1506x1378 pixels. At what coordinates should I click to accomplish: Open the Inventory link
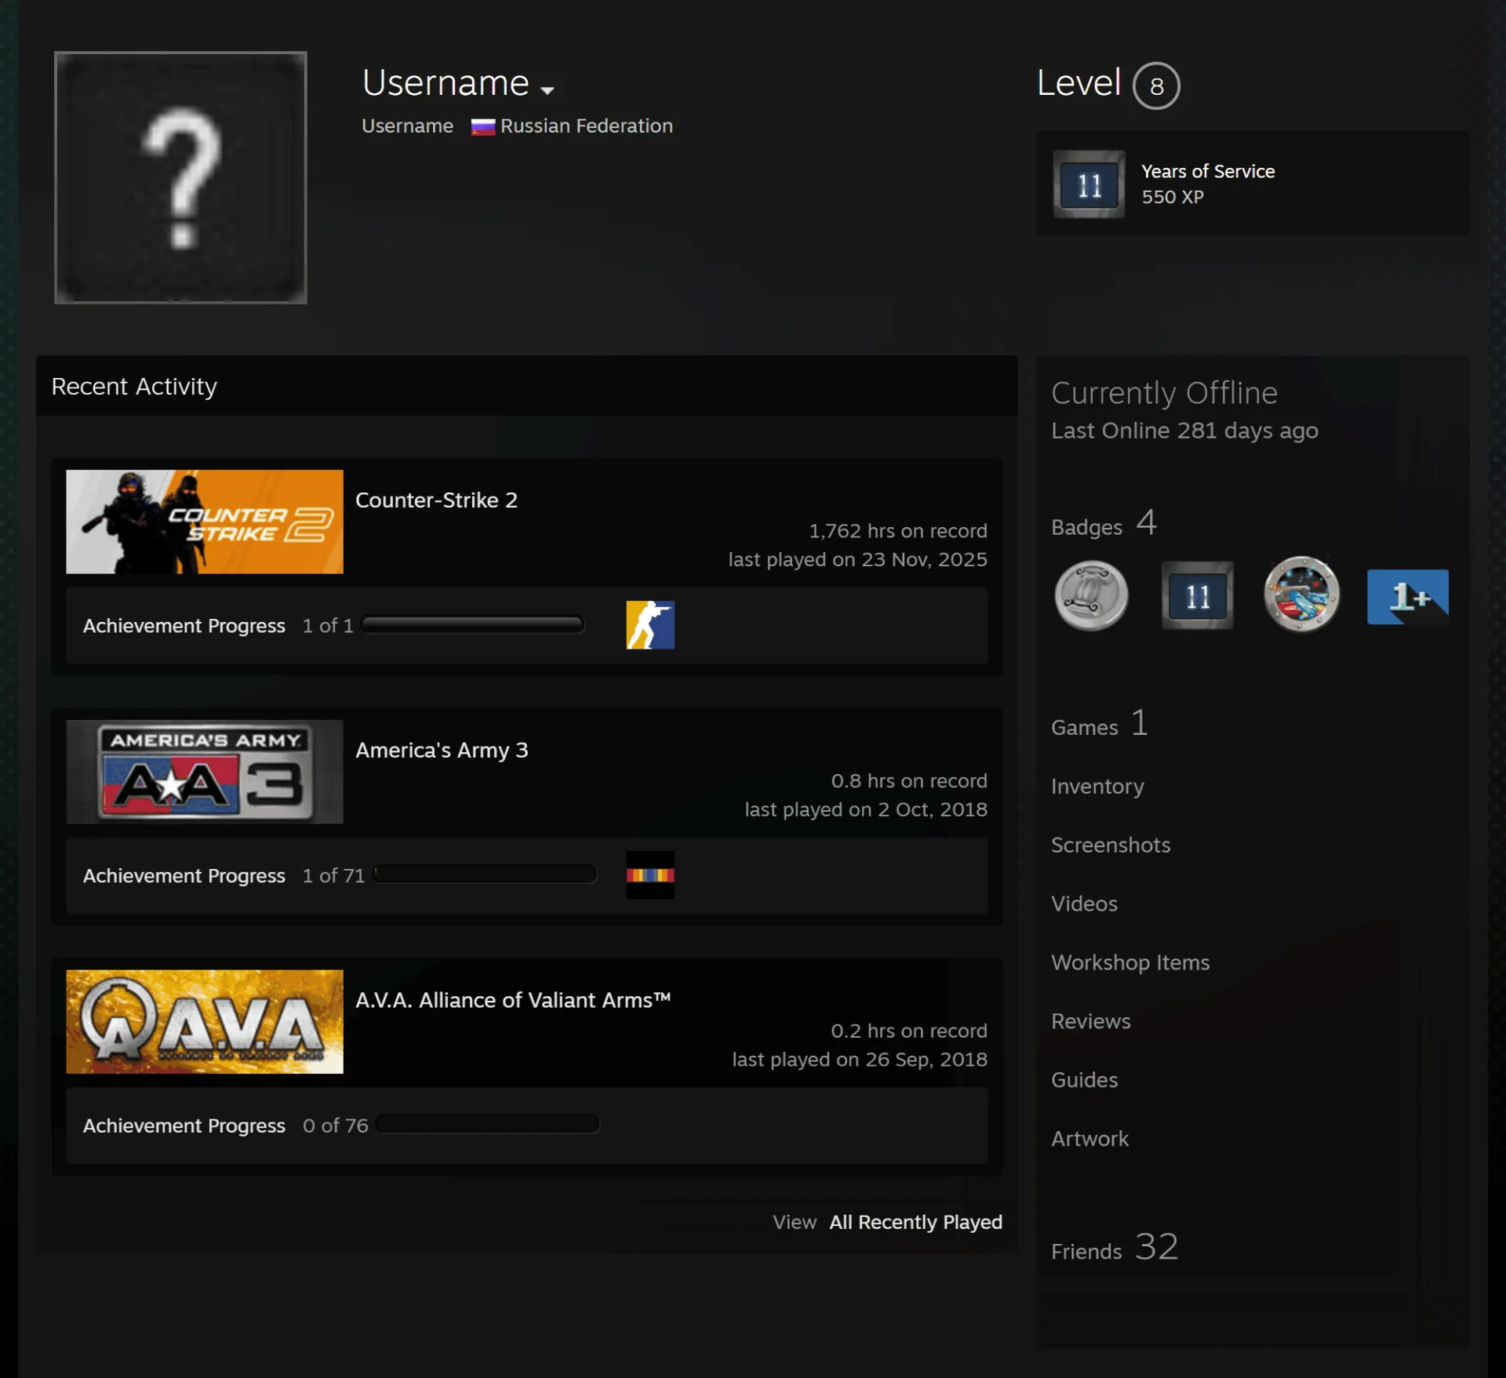pyautogui.click(x=1097, y=787)
